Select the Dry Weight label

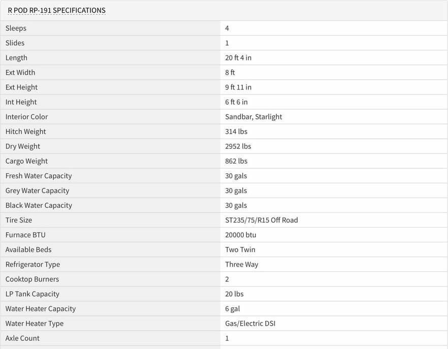(22, 146)
